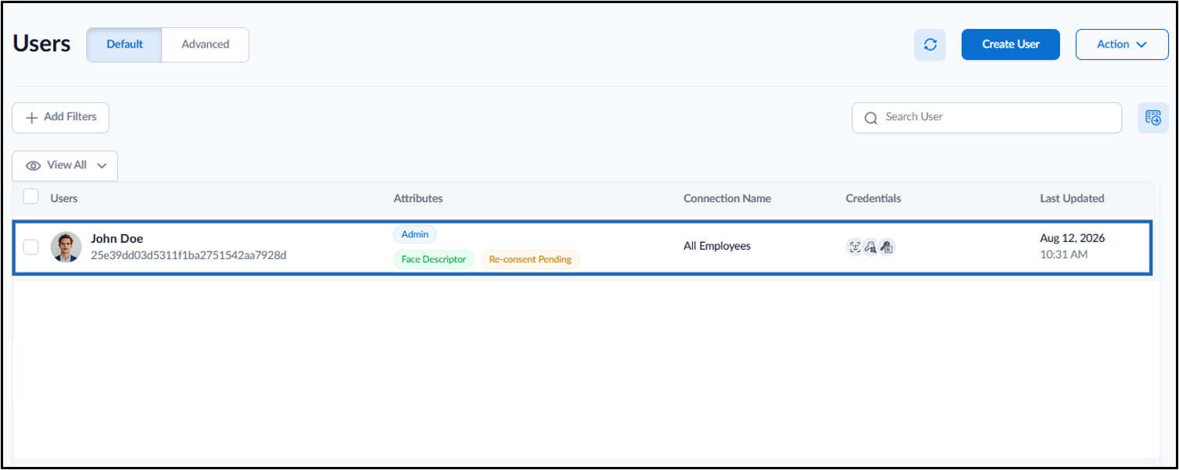Screen dimensions: 1179x470
Task: Tick the select-all checkbox in header
Action: [30, 197]
